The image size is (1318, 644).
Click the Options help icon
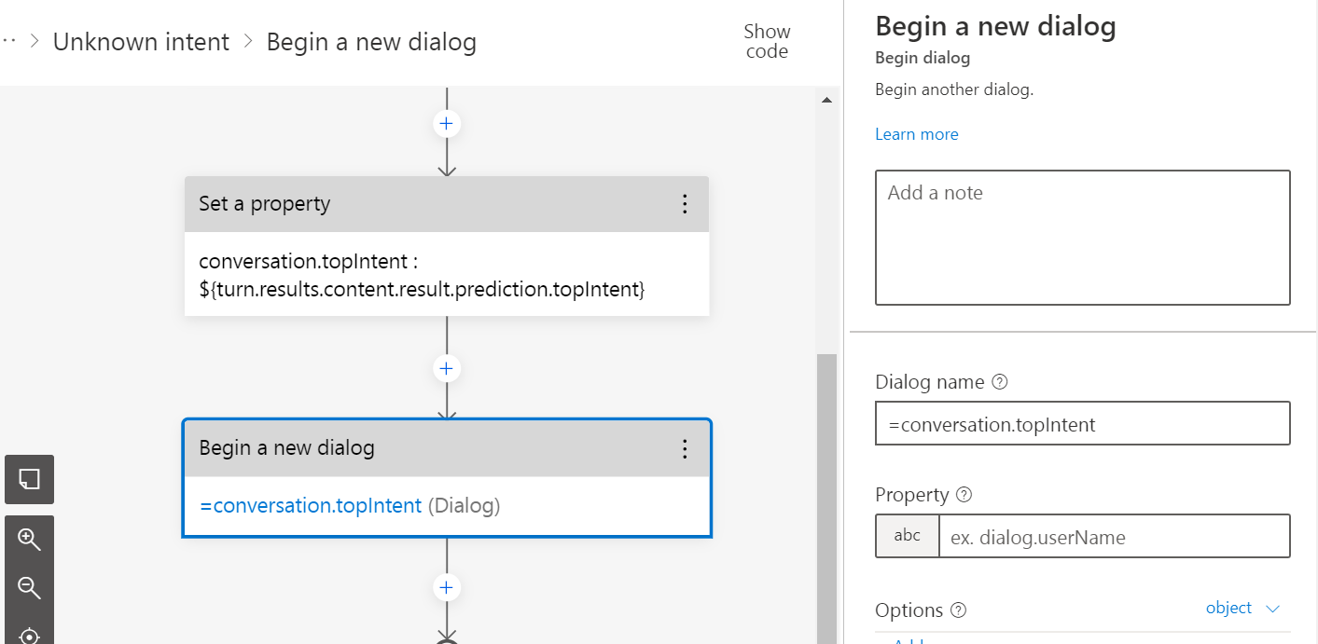tap(960, 610)
